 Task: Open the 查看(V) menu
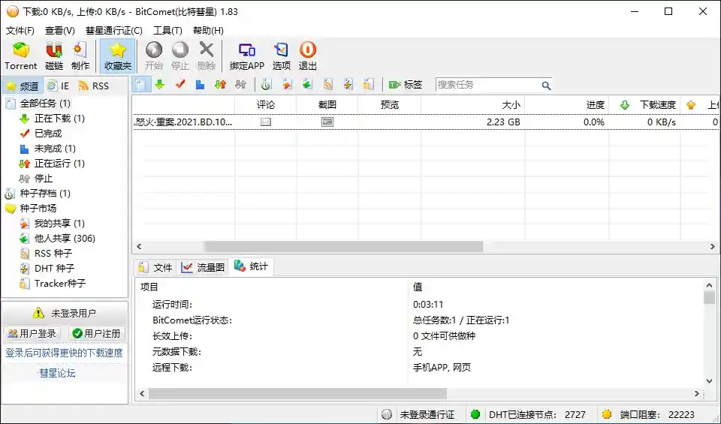pos(60,30)
